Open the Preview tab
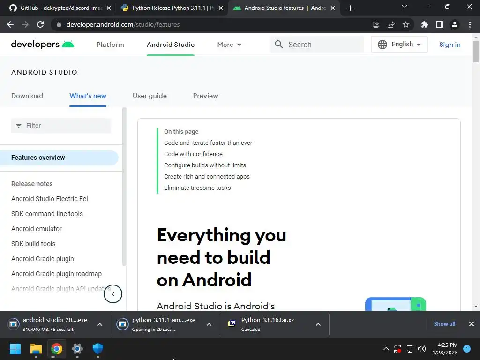 click(205, 96)
